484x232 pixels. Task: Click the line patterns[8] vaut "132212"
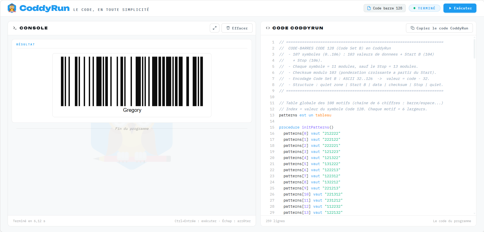pos(312,182)
